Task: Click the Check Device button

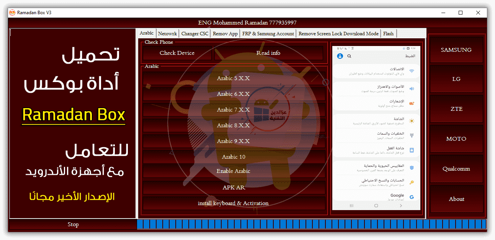Action: click(x=177, y=53)
